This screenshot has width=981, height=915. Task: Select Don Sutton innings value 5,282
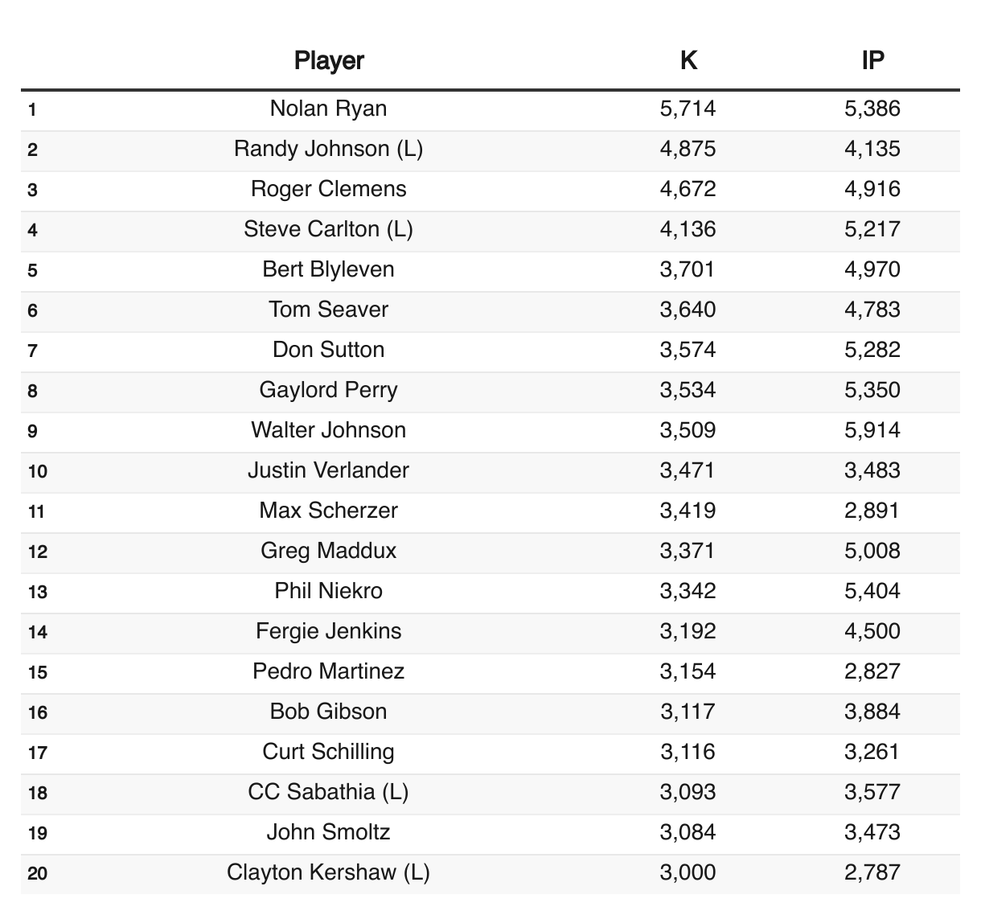tap(872, 350)
